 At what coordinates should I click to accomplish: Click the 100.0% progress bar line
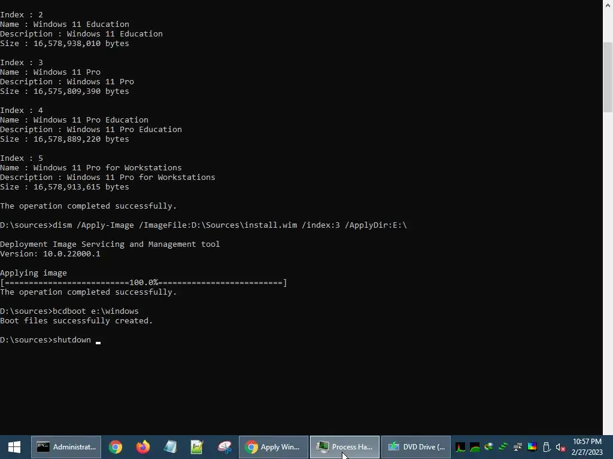(x=144, y=283)
